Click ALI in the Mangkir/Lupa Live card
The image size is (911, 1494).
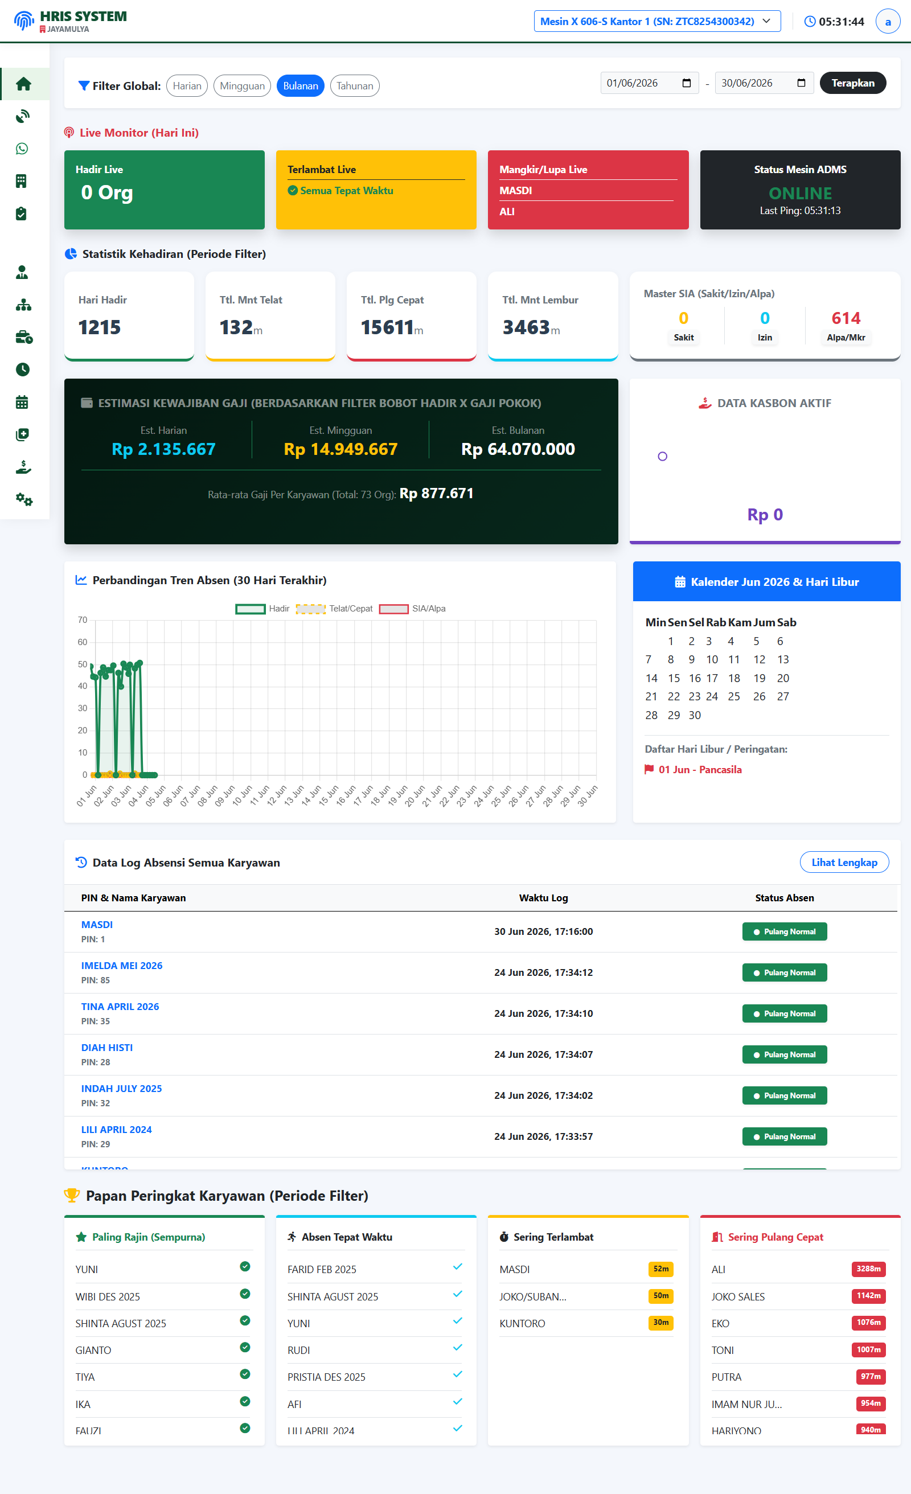[507, 212]
